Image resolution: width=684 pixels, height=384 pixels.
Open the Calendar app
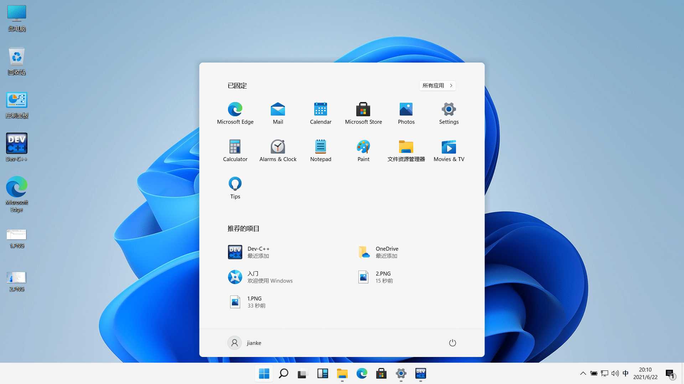321,113
